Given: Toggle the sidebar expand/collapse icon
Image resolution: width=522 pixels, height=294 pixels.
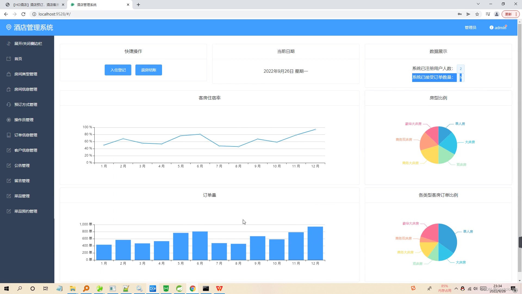Looking at the screenshot, I should pyautogui.click(x=9, y=44).
